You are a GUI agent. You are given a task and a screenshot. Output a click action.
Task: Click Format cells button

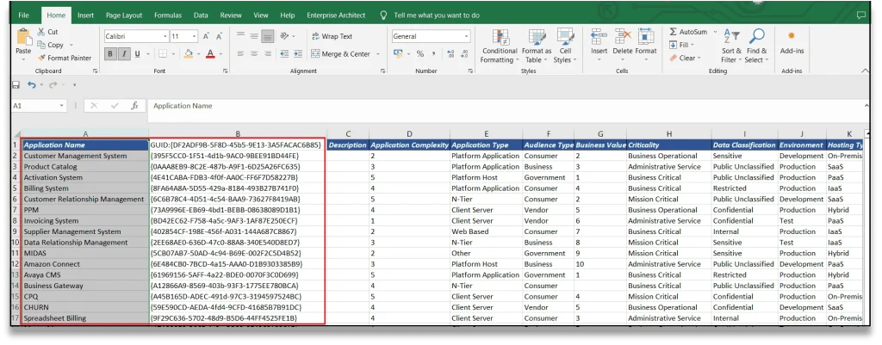[646, 44]
